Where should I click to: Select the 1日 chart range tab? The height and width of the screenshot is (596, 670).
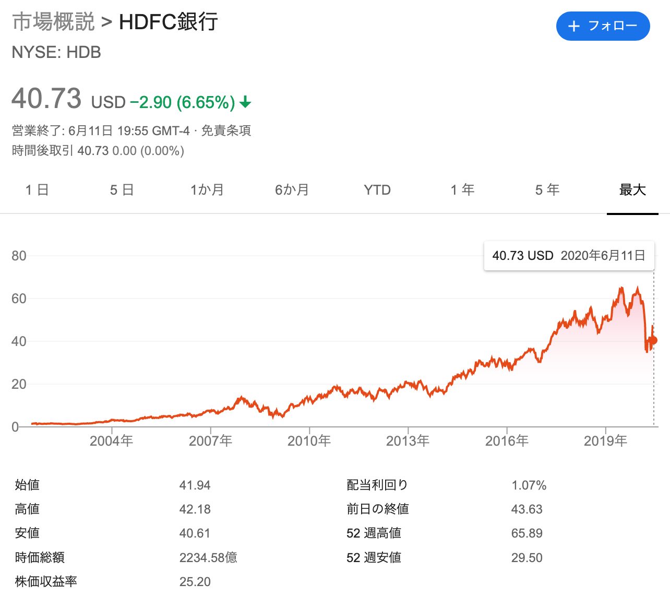pos(37,190)
